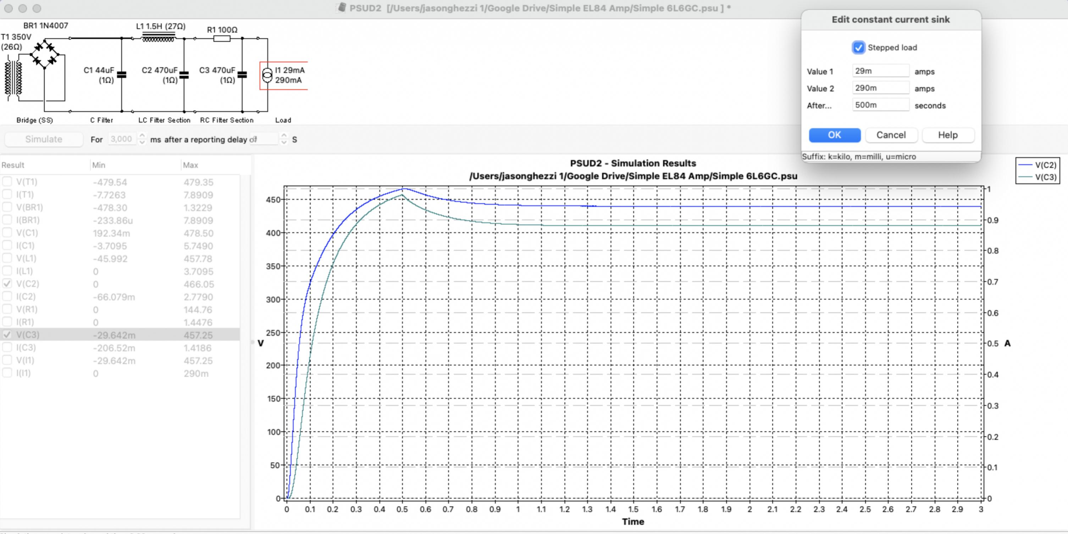Click the V(T1) min value -479.54

coord(110,182)
